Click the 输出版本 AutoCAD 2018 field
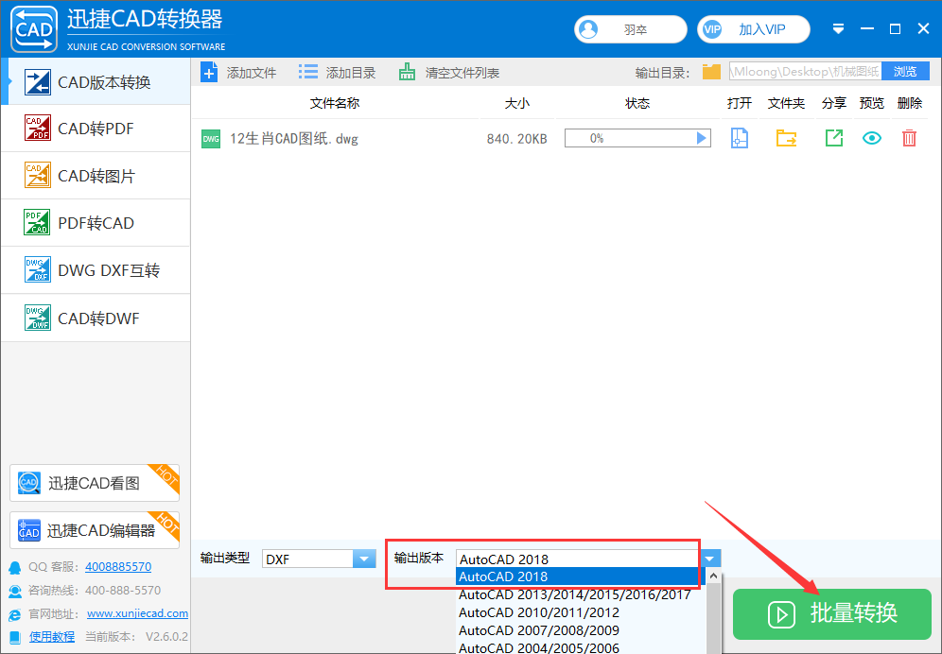942x654 pixels. click(x=577, y=559)
